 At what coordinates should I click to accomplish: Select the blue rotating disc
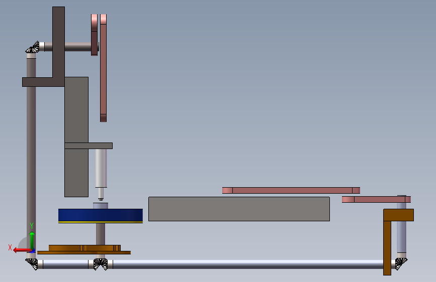click(x=101, y=215)
